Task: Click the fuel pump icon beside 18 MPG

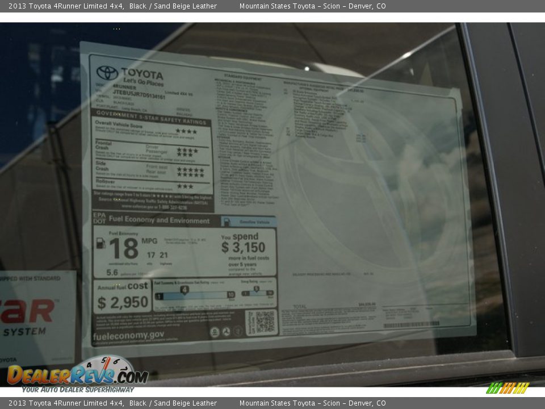Action: (x=101, y=243)
